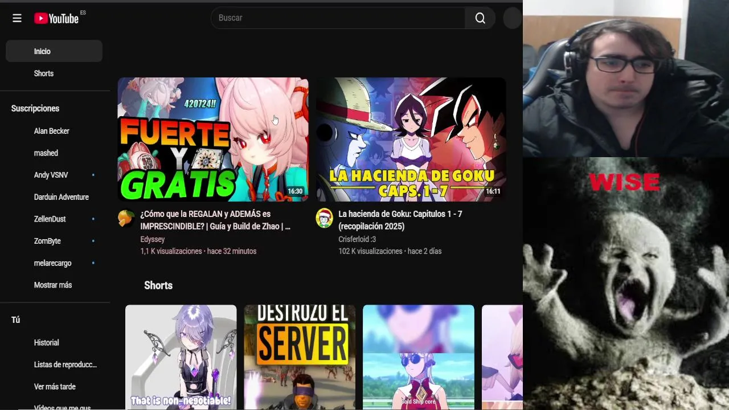
Task: Open the Crisferloid :3 channel name link
Action: (357, 239)
